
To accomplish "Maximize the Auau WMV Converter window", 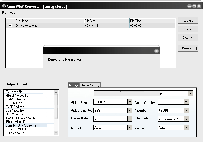I will 194,6.
